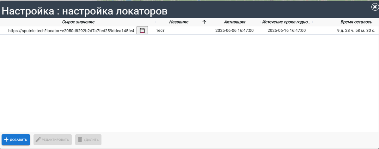This screenshot has width=379, height=149.
Task: Click the Активация column header
Action: pos(235,22)
